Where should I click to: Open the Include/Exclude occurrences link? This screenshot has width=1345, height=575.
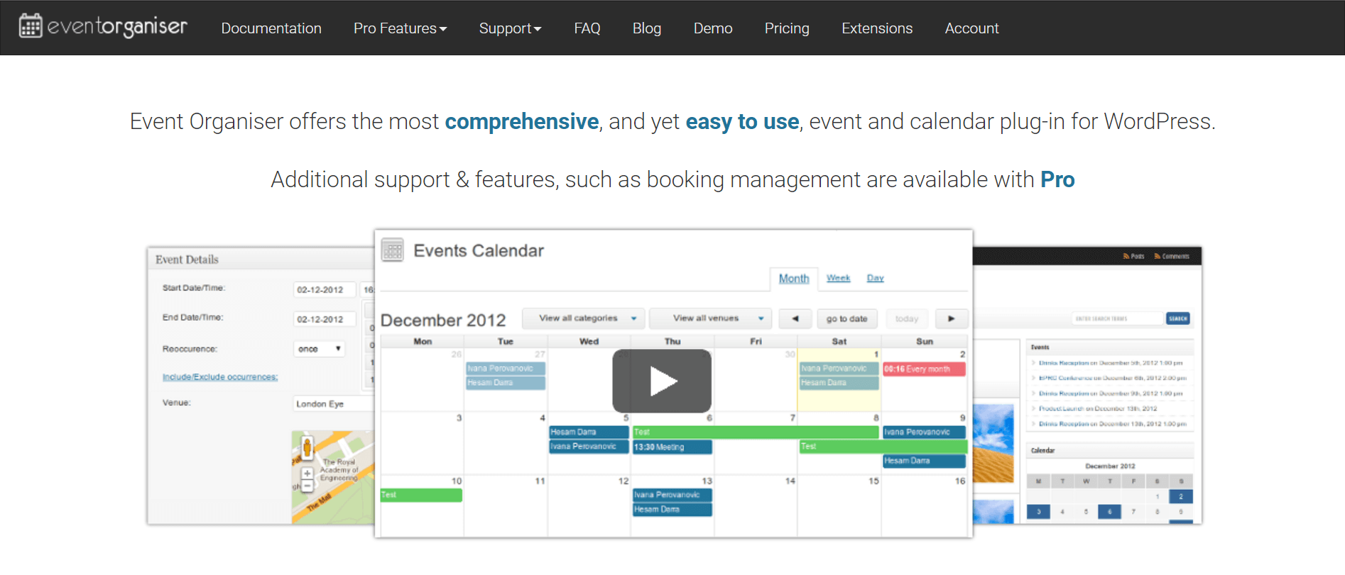(220, 376)
